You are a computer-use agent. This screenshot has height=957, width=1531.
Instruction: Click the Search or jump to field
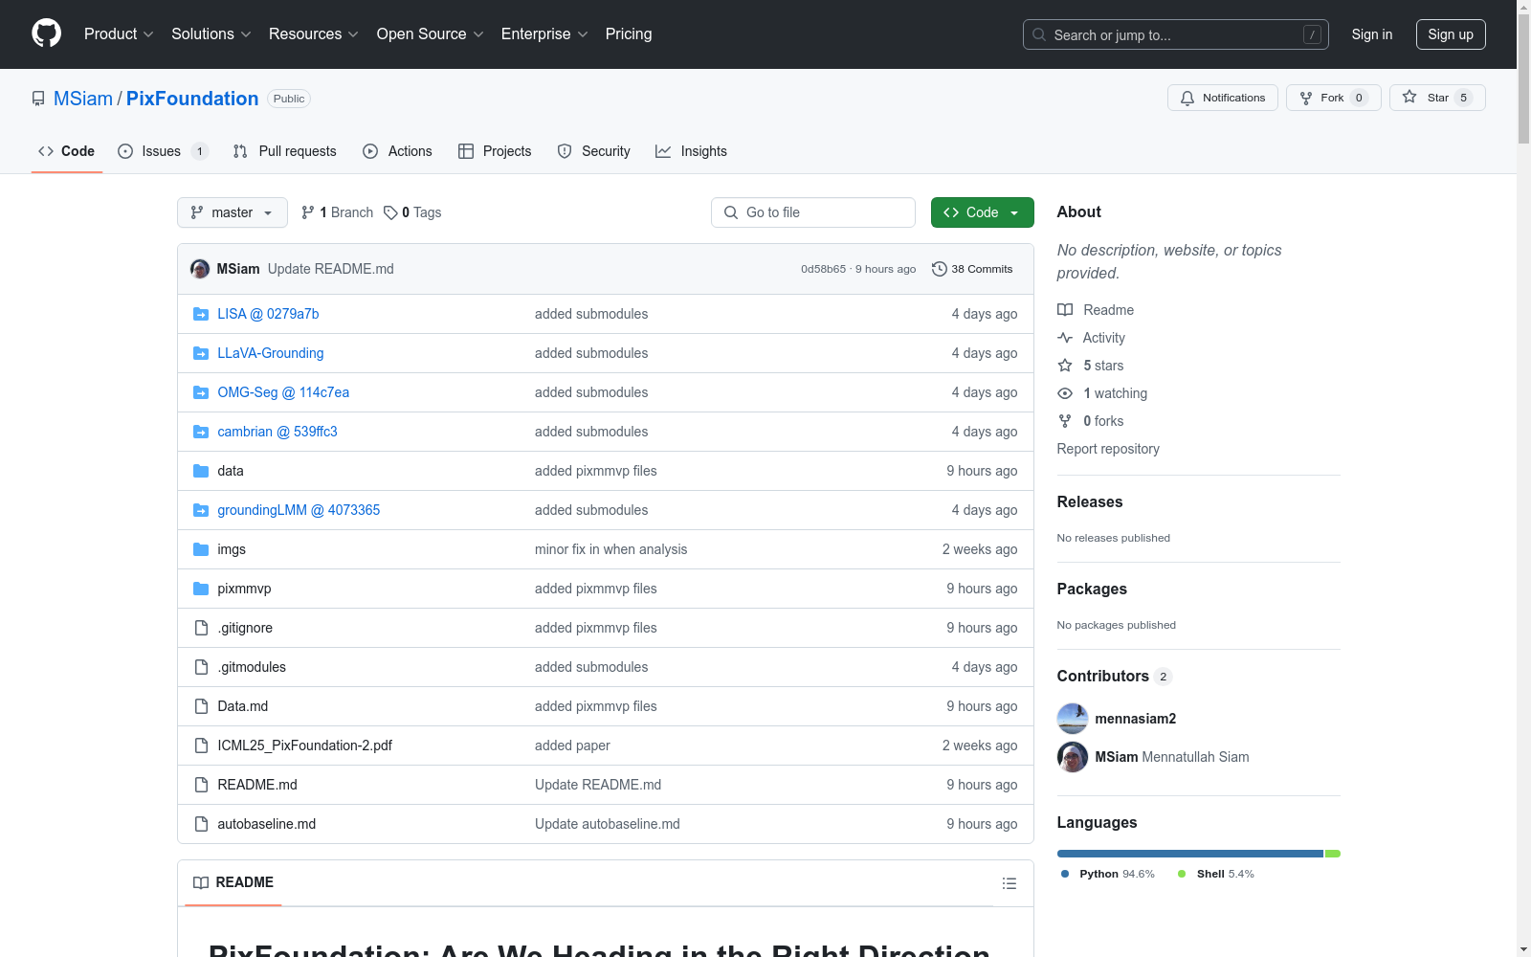click(1176, 34)
